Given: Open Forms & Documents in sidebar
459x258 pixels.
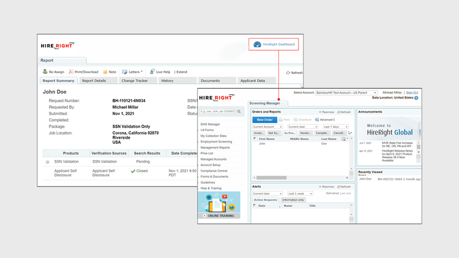Looking at the screenshot, I should [x=214, y=177].
